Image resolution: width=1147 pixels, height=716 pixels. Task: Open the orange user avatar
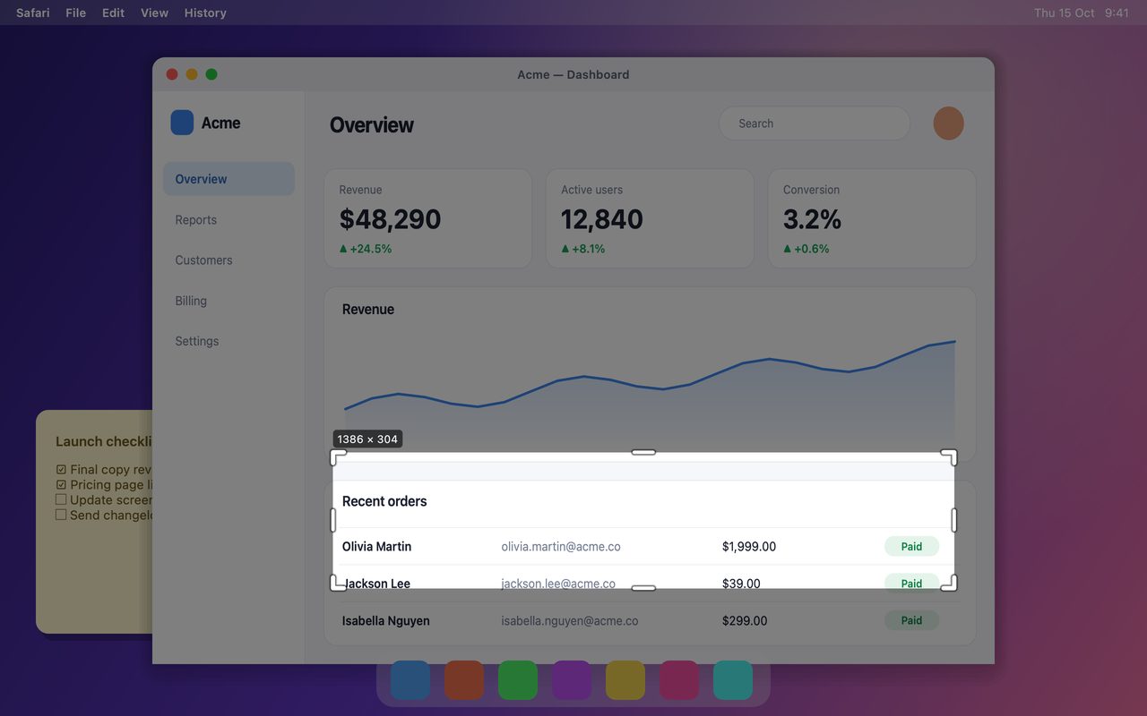(x=948, y=124)
